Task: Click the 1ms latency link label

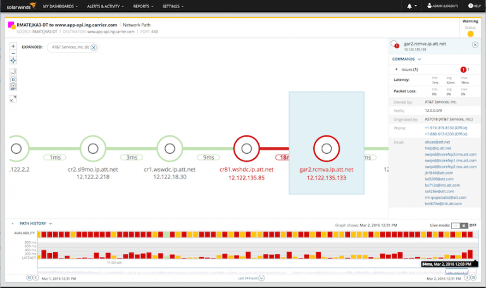Action: coord(55,158)
